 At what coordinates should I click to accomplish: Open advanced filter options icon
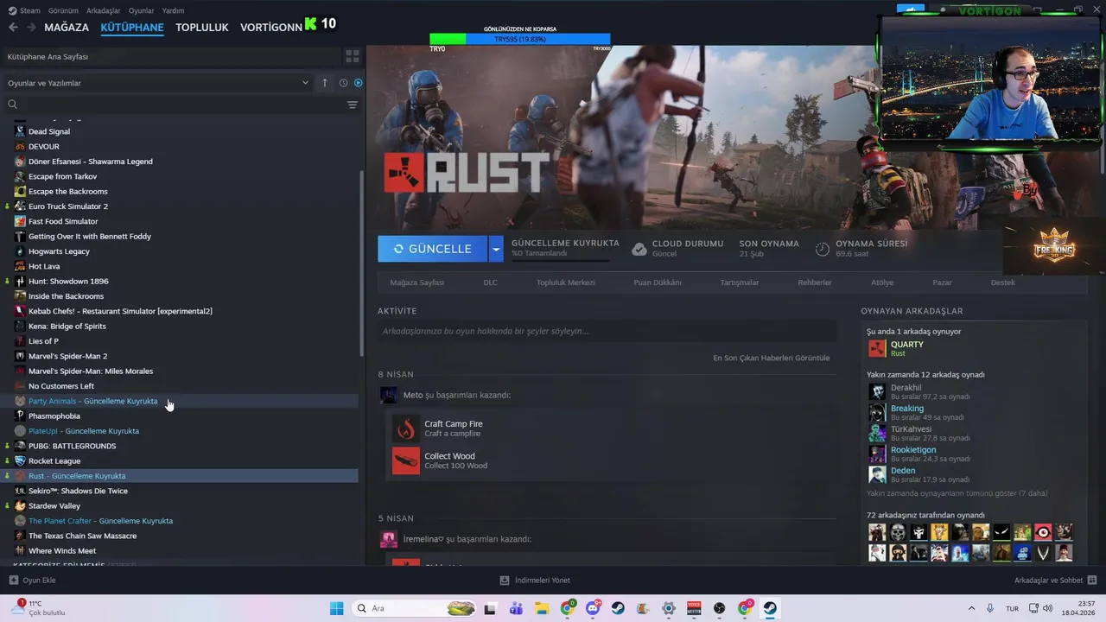[x=353, y=105]
